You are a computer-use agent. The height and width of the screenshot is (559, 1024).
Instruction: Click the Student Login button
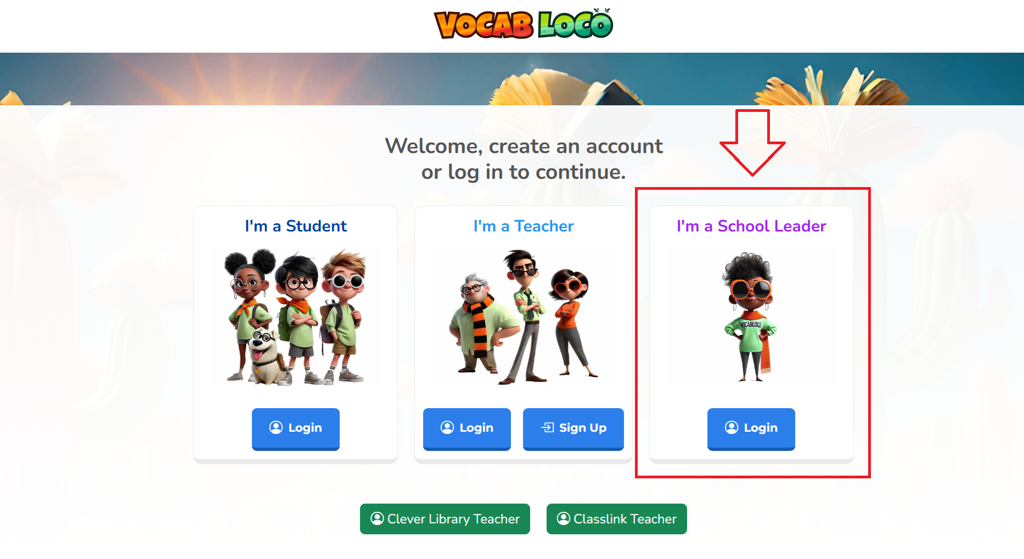point(296,429)
